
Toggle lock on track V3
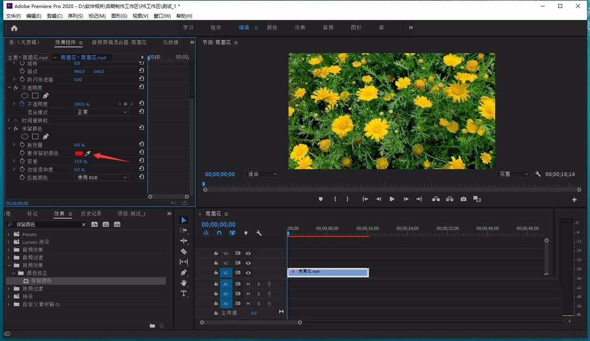[x=216, y=253]
